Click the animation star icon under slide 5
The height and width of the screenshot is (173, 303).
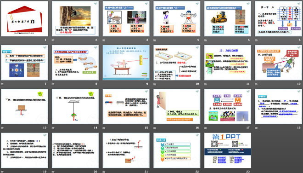(x=206, y=40)
